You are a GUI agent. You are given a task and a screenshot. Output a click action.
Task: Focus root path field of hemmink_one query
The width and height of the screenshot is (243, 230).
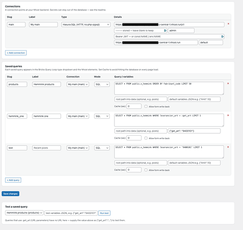click(141, 131)
